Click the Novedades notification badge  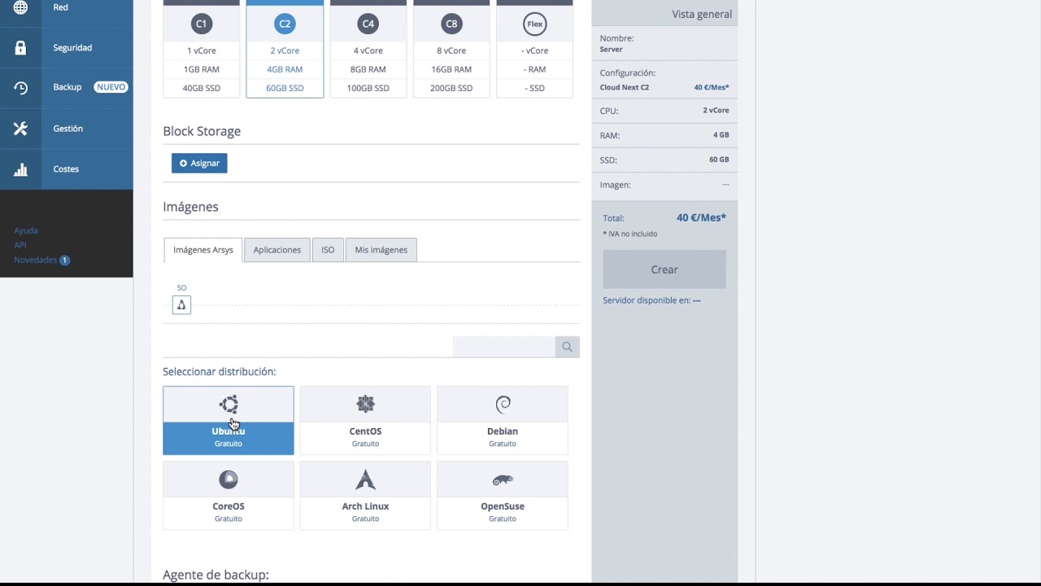click(x=65, y=260)
